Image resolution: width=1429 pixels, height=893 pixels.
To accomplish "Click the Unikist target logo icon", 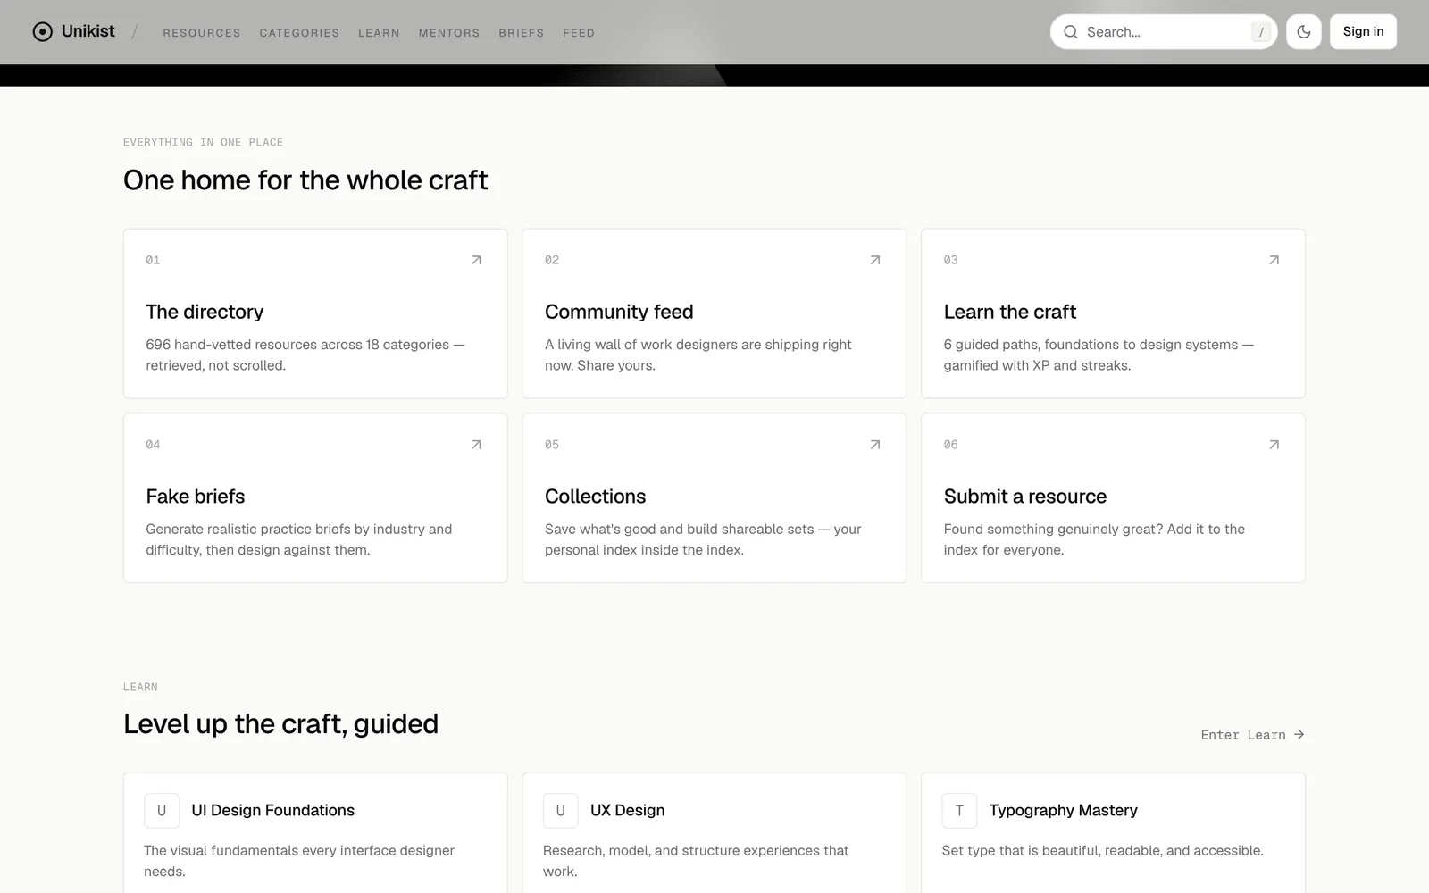I will point(42,32).
